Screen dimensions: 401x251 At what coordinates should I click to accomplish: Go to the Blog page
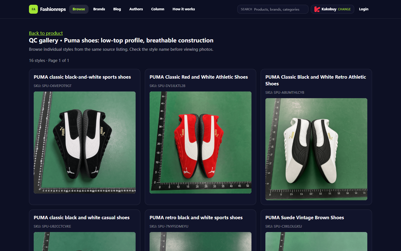pos(117,9)
